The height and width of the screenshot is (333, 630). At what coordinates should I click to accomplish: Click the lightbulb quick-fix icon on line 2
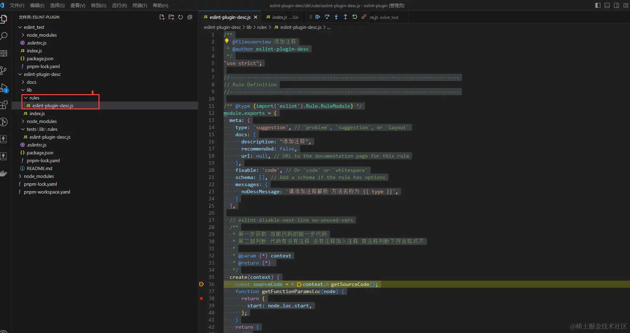click(227, 41)
